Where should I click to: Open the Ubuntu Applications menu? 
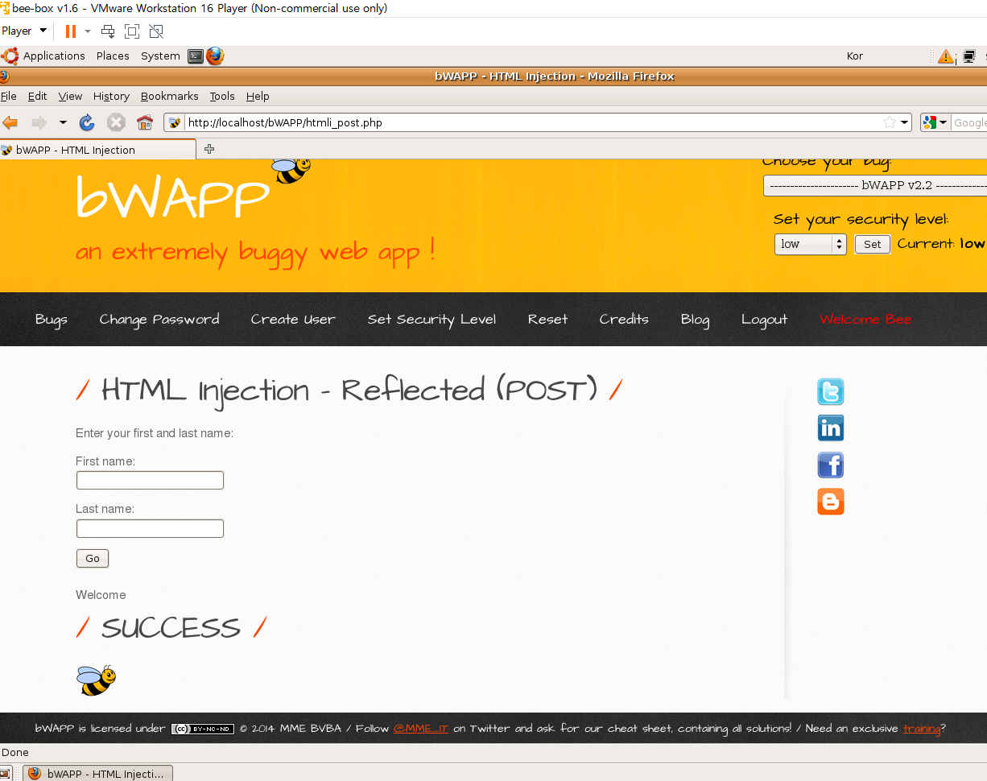54,56
